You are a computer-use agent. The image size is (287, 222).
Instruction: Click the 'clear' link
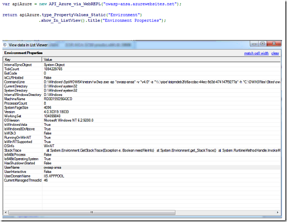click(x=275, y=53)
